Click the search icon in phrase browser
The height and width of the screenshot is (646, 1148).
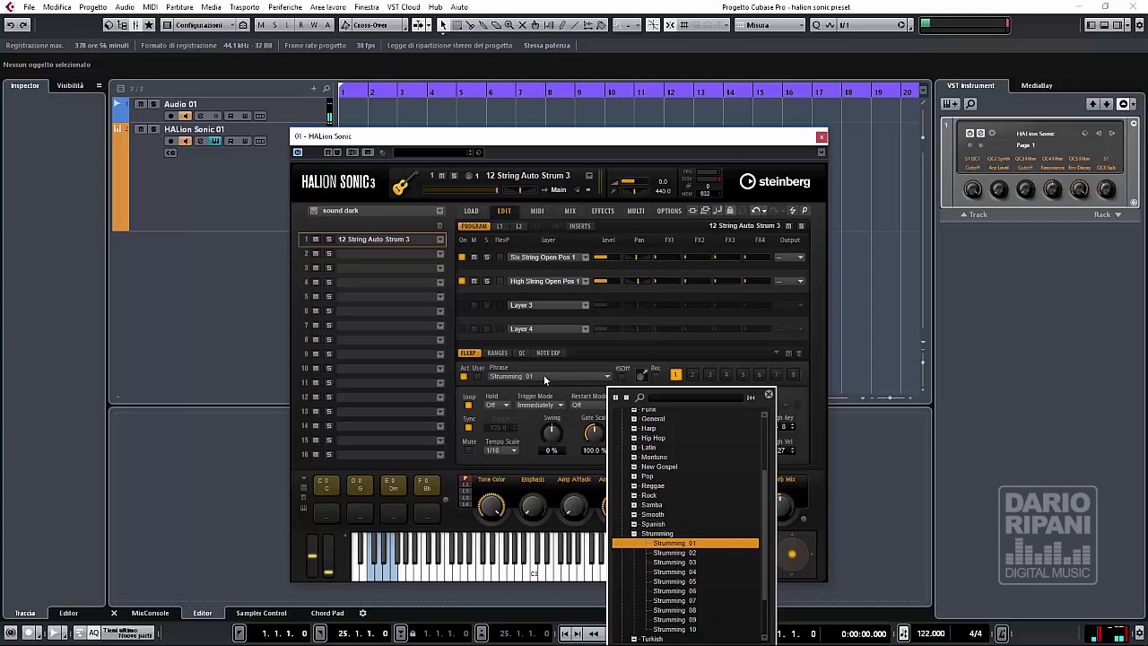coord(640,397)
